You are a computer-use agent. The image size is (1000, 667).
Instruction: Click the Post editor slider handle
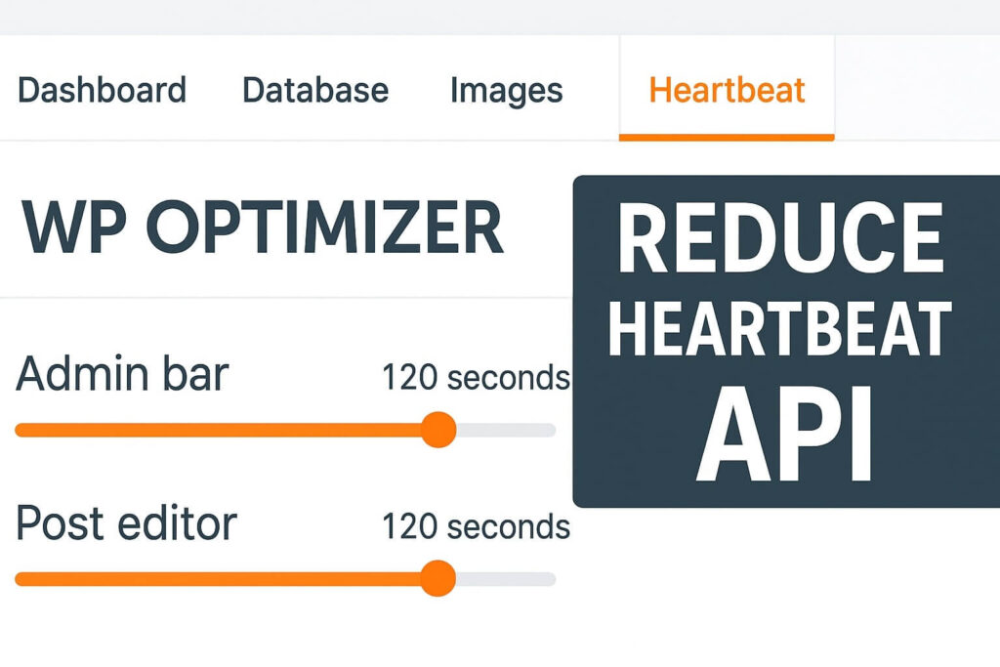point(437,578)
